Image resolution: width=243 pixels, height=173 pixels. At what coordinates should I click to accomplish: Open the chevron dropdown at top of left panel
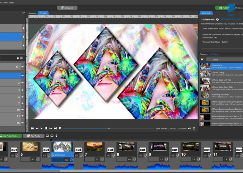24,12
